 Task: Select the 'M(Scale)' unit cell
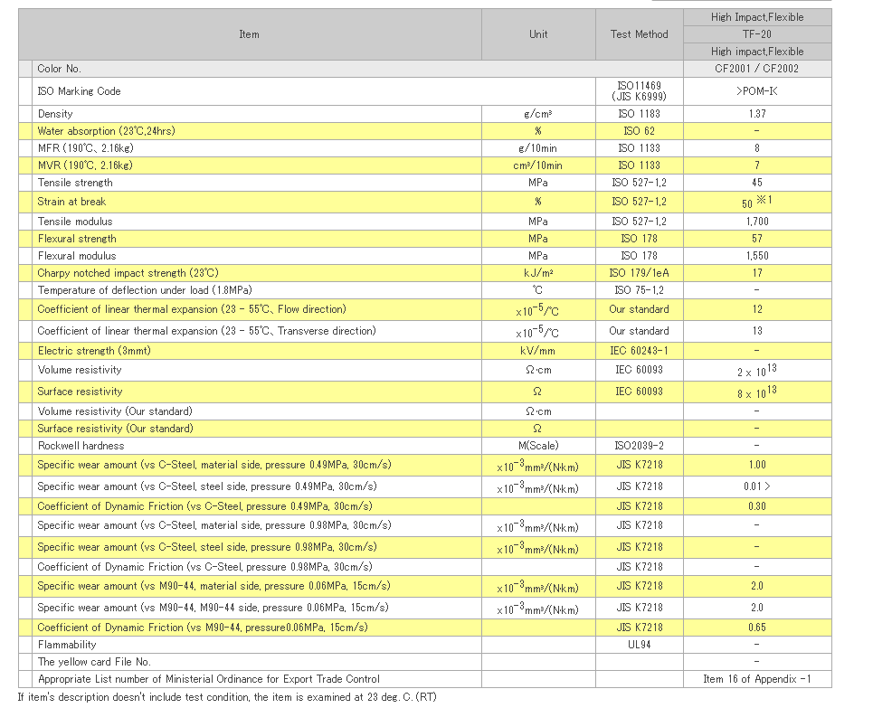(x=538, y=447)
